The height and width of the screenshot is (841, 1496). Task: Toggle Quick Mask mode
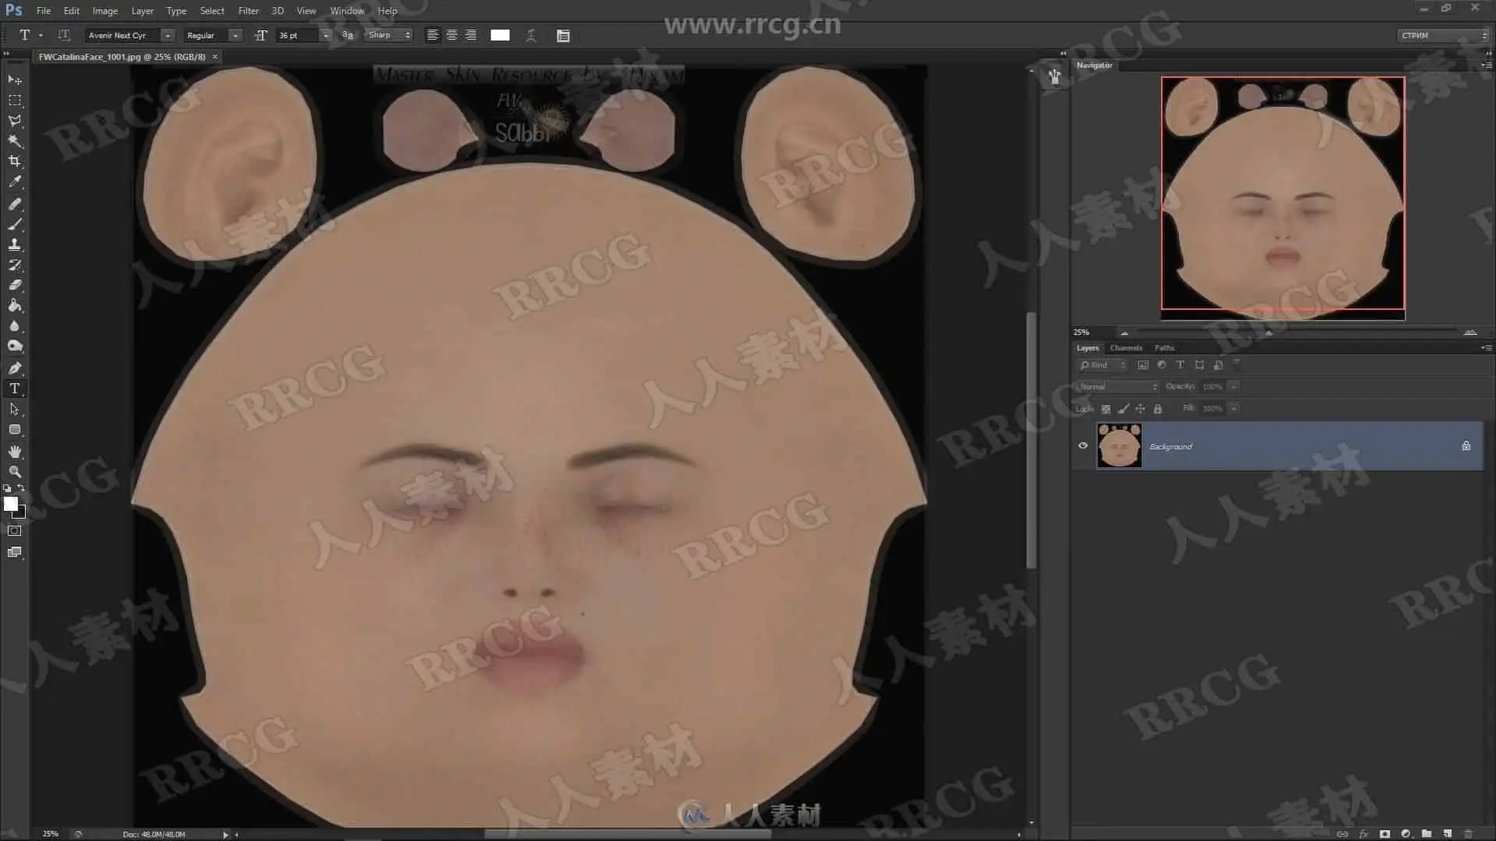point(15,531)
